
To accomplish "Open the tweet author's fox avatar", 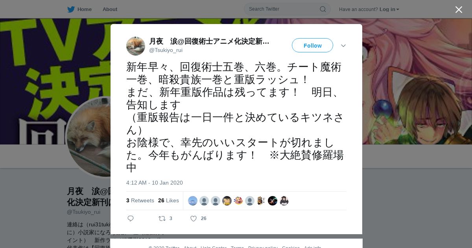I will click(x=136, y=46).
